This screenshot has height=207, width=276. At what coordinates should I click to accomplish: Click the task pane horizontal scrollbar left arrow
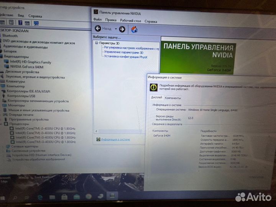(96, 131)
